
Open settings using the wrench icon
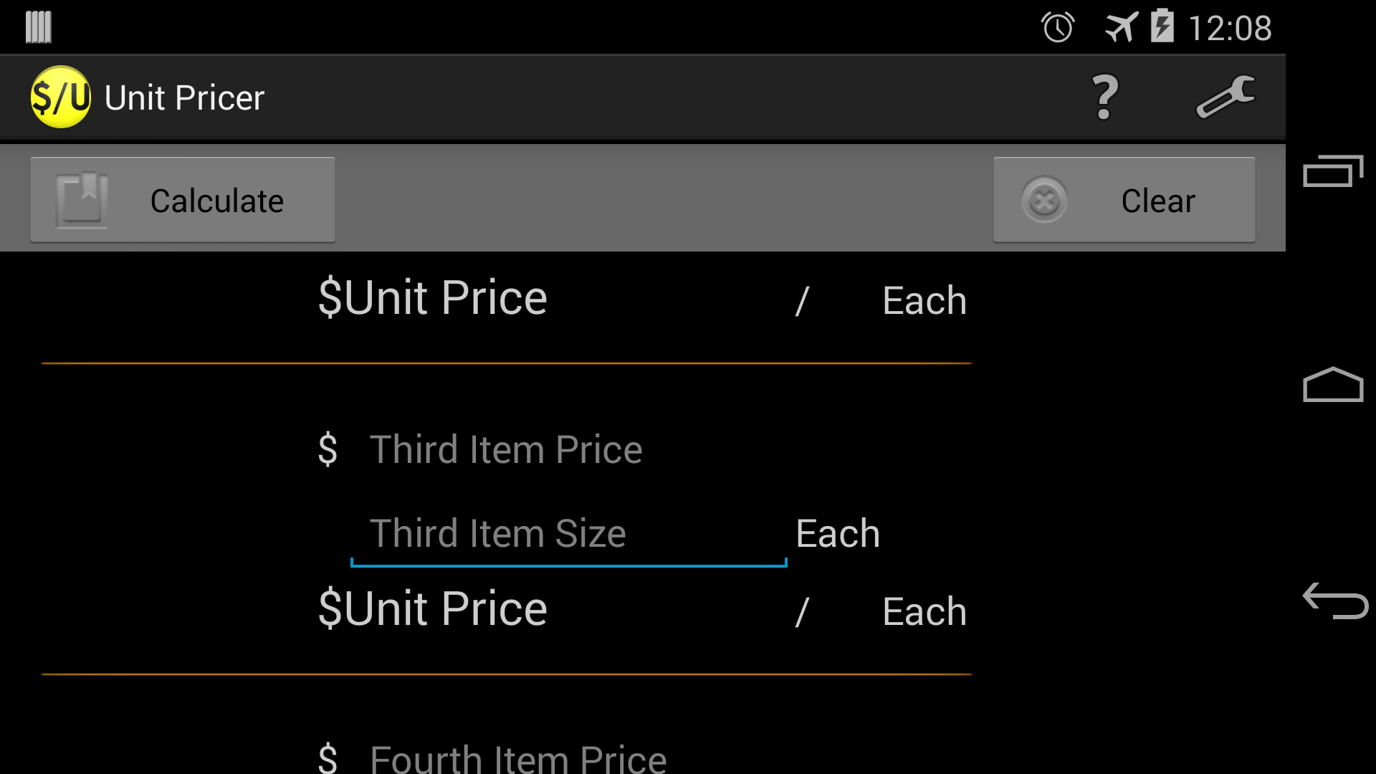pos(1225,97)
